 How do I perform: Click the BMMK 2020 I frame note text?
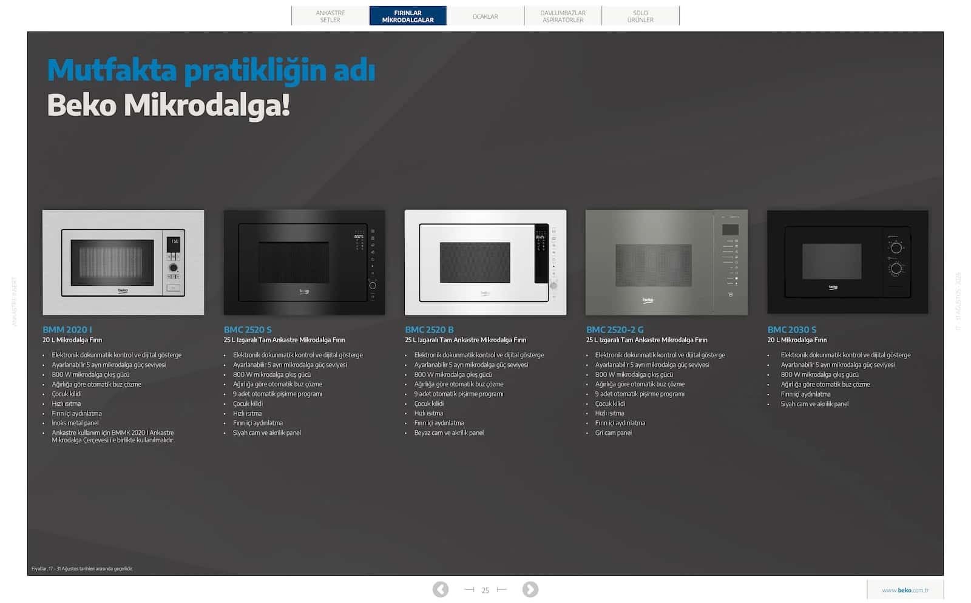coord(113,436)
